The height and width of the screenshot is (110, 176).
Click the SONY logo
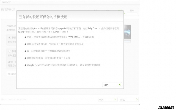tap(6, 2)
